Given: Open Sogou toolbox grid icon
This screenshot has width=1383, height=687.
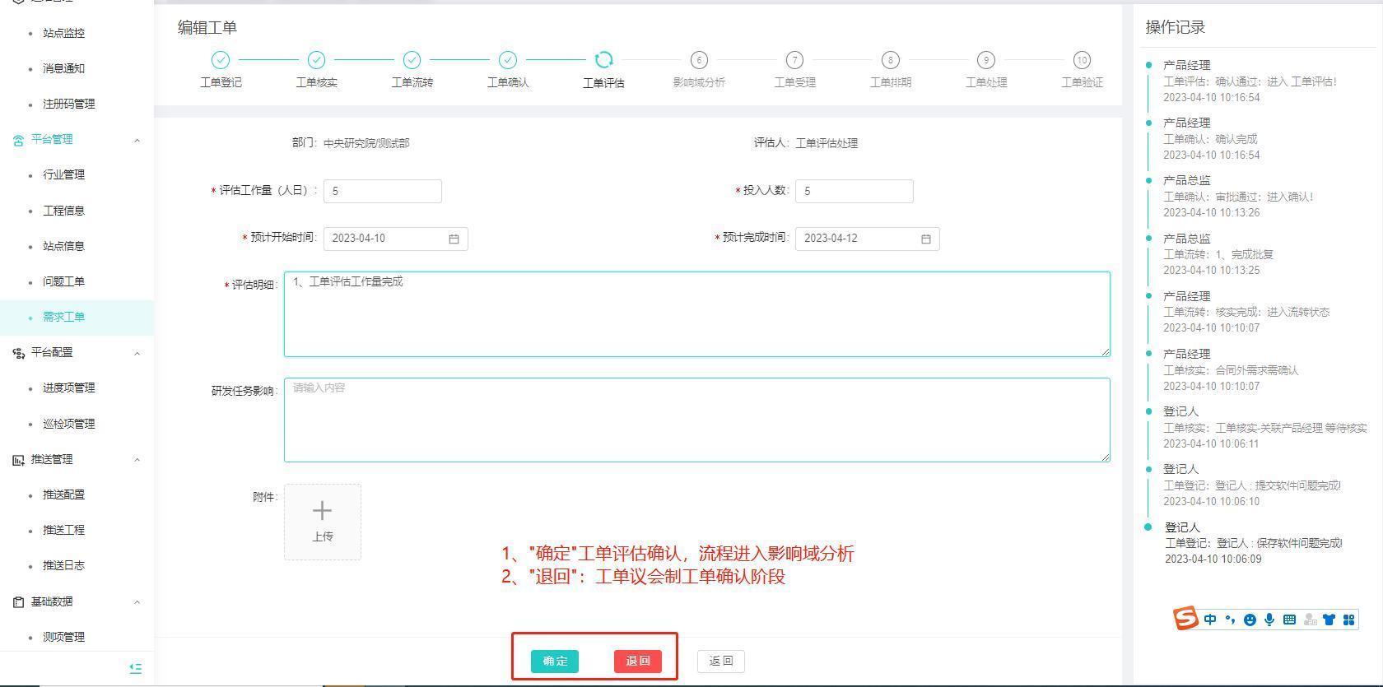Looking at the screenshot, I should pos(1348,620).
